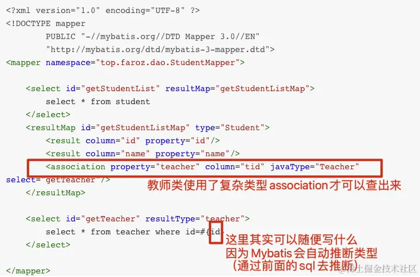Click the closing mapper tag
Viewport: 420px width, 277px height.
(28, 271)
